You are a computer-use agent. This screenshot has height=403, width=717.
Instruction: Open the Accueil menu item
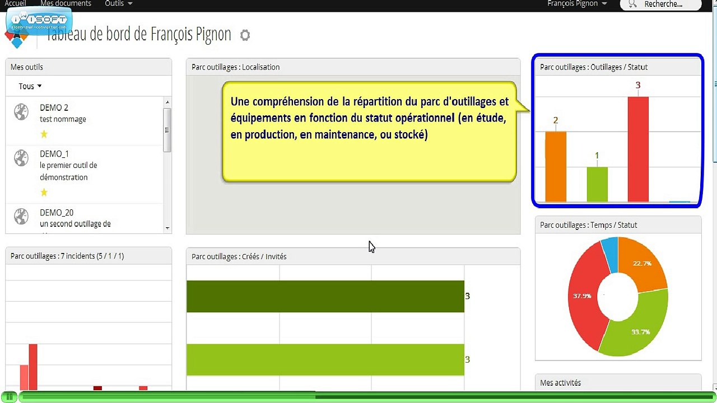pos(16,4)
